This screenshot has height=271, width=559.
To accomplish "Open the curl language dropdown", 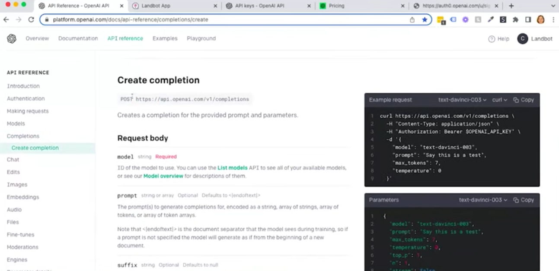I will pyautogui.click(x=499, y=100).
